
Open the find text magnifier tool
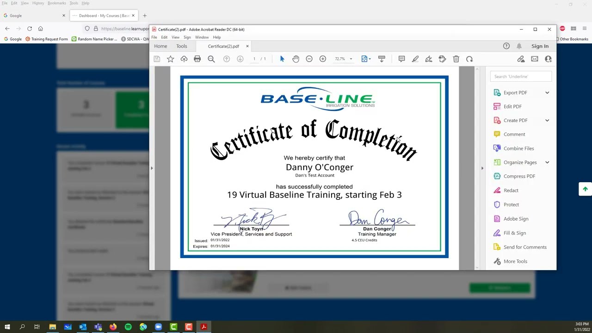click(211, 59)
